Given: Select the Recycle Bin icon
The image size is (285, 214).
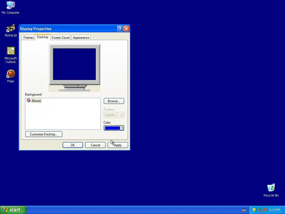Looking at the screenshot, I should coord(271,190).
